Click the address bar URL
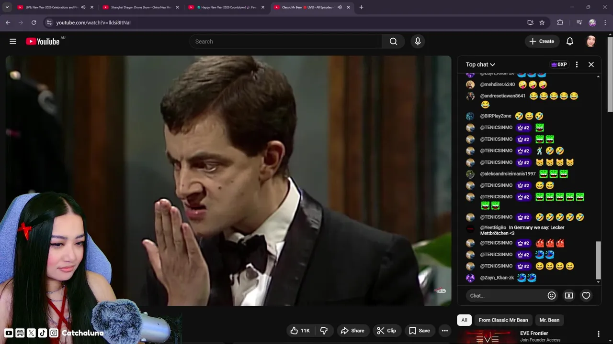 (93, 22)
